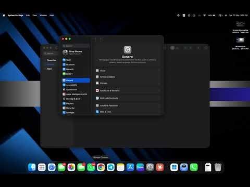Open the AirDrop & Handoff row
The image size is (250, 187).
click(x=128, y=98)
